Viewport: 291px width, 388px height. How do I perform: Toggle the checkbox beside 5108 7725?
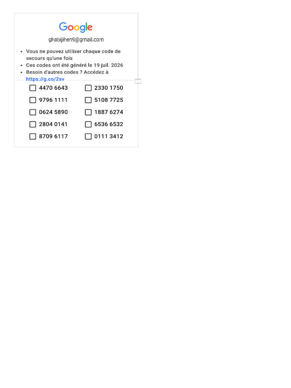click(x=88, y=100)
